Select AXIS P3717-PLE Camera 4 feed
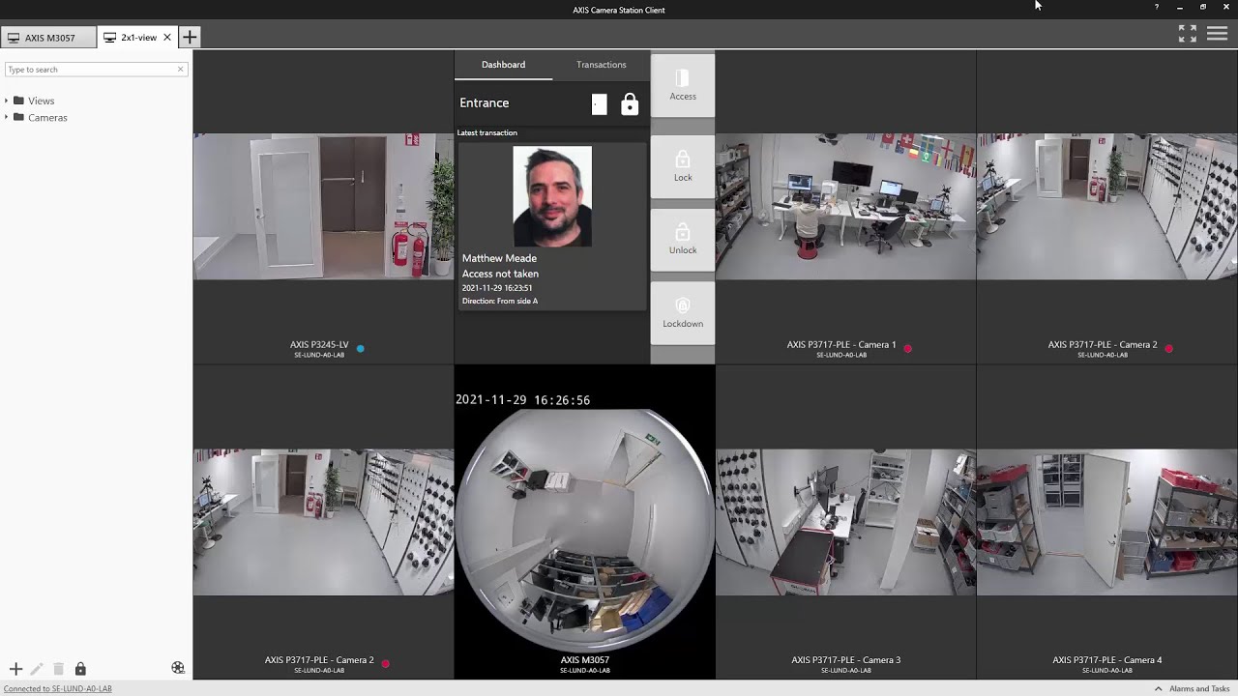The image size is (1238, 696). tap(1106, 522)
